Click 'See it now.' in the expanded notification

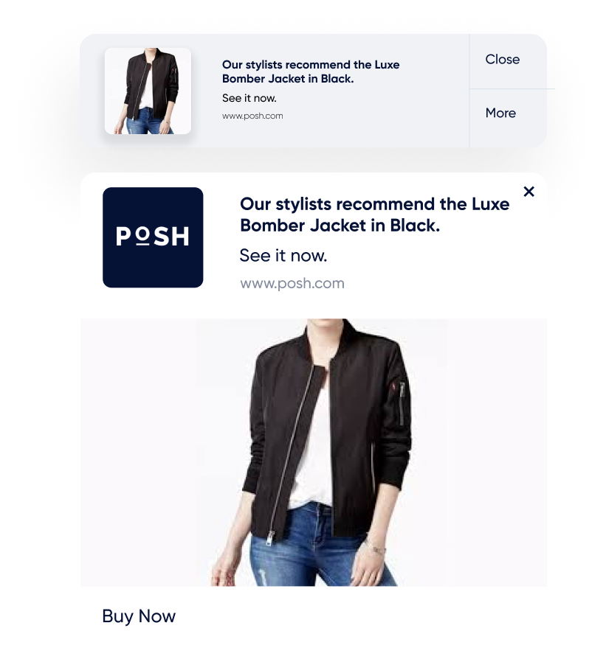[x=283, y=256]
